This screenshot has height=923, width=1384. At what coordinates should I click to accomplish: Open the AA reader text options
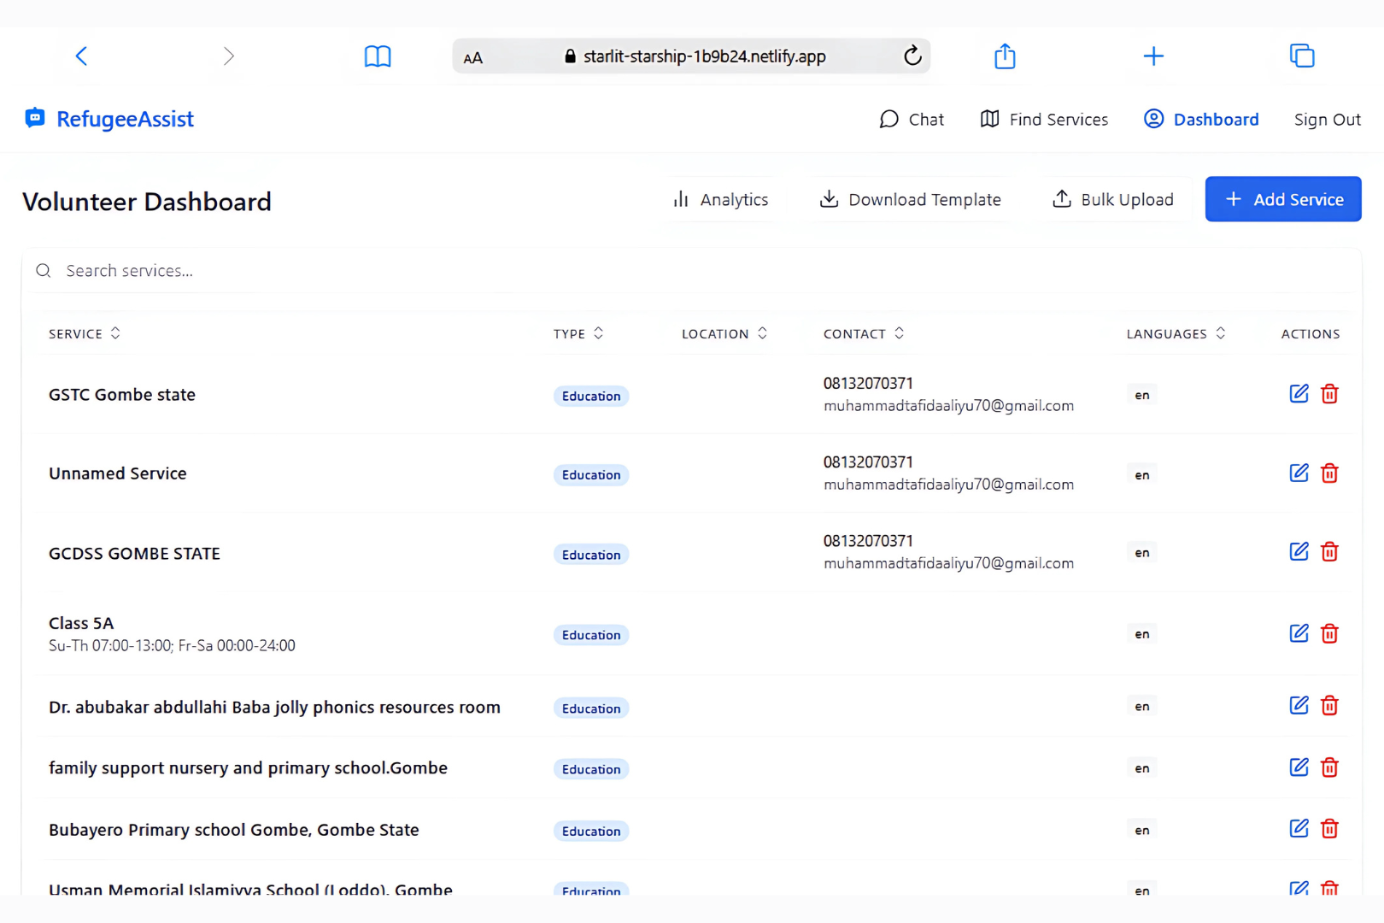[473, 58]
